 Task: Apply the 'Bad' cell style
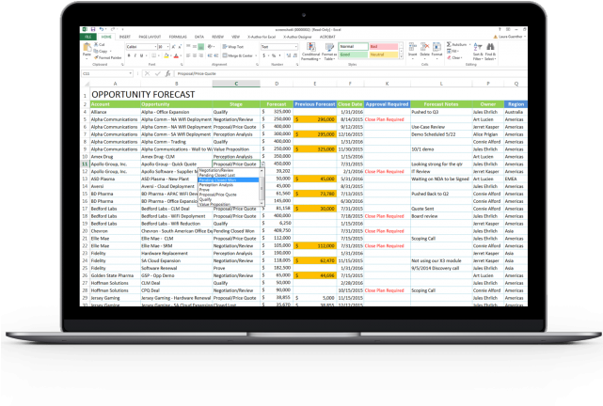[381, 45]
